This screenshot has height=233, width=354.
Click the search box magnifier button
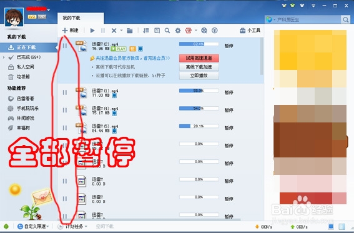[x=345, y=19]
